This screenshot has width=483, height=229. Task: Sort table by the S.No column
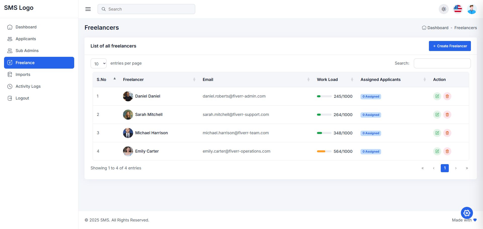point(105,79)
